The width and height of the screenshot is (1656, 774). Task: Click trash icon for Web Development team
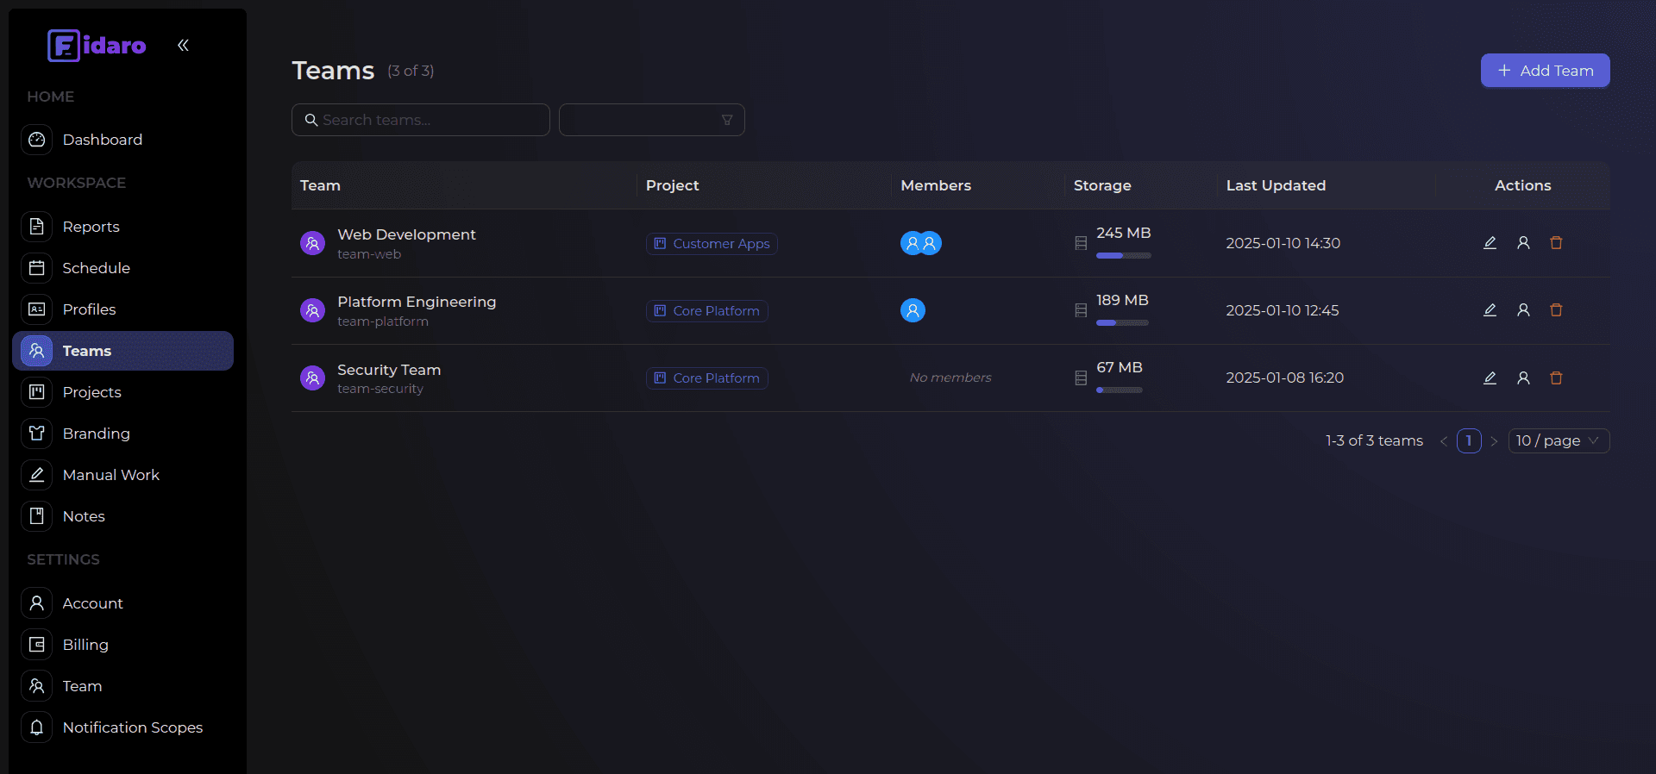(x=1556, y=243)
